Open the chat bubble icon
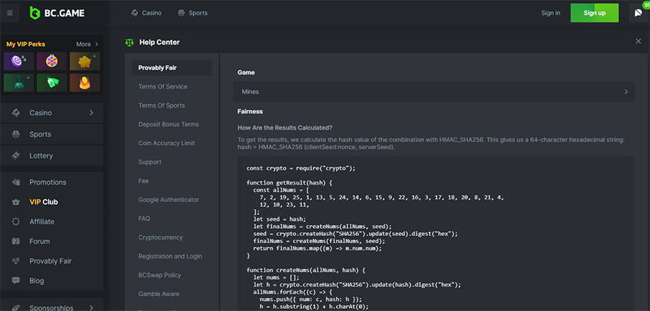 pyautogui.click(x=638, y=13)
